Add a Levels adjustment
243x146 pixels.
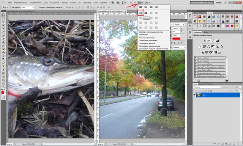pos(209,41)
